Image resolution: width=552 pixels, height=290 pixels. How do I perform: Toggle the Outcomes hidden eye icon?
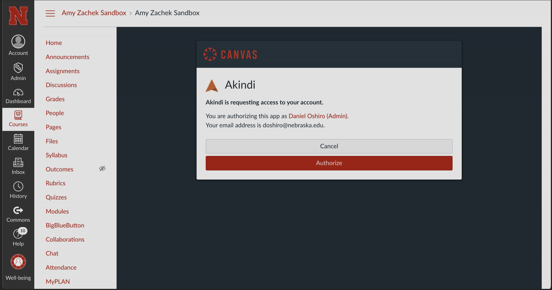pyautogui.click(x=102, y=169)
